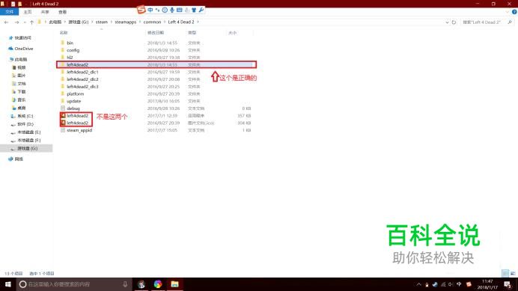518x291 pixels.
Task: Click 游戏盘 (G:) in the breadcrumb path
Action: [x=79, y=22]
